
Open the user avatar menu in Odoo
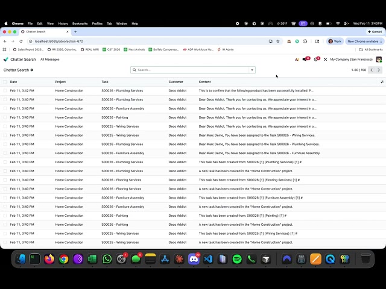pyautogui.click(x=379, y=60)
